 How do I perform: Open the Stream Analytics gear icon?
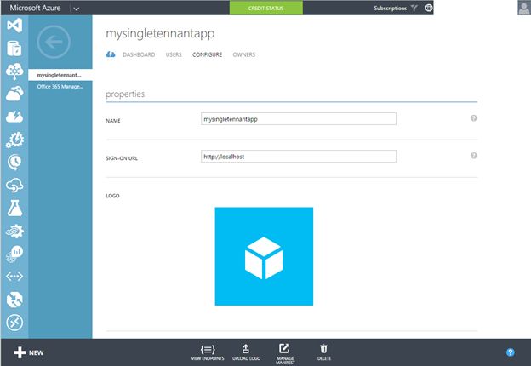tap(14, 231)
